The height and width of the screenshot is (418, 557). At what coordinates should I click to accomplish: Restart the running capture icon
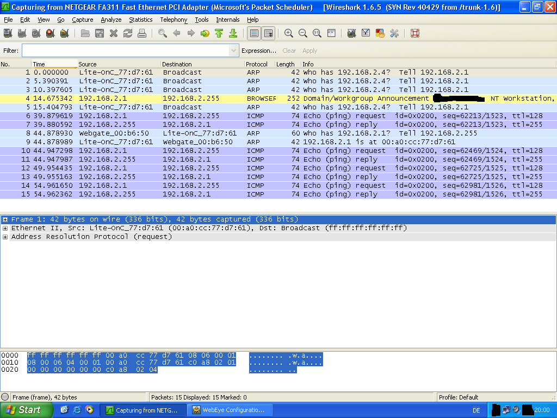tap(65, 33)
